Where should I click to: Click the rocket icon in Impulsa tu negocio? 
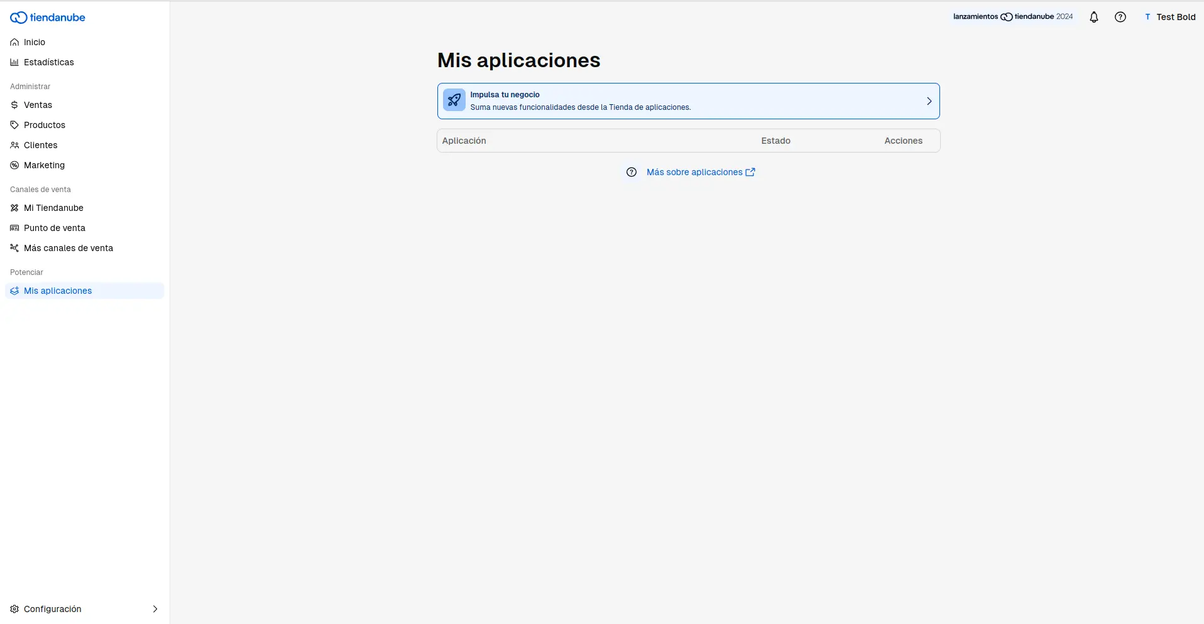(454, 100)
